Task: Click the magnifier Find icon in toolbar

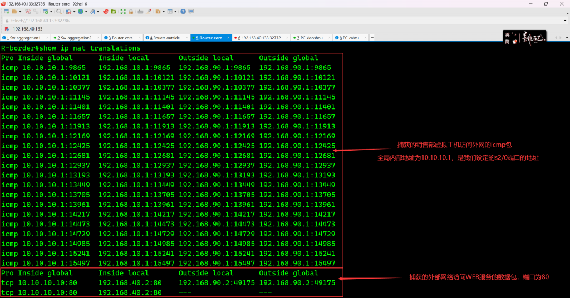Action: [58, 12]
